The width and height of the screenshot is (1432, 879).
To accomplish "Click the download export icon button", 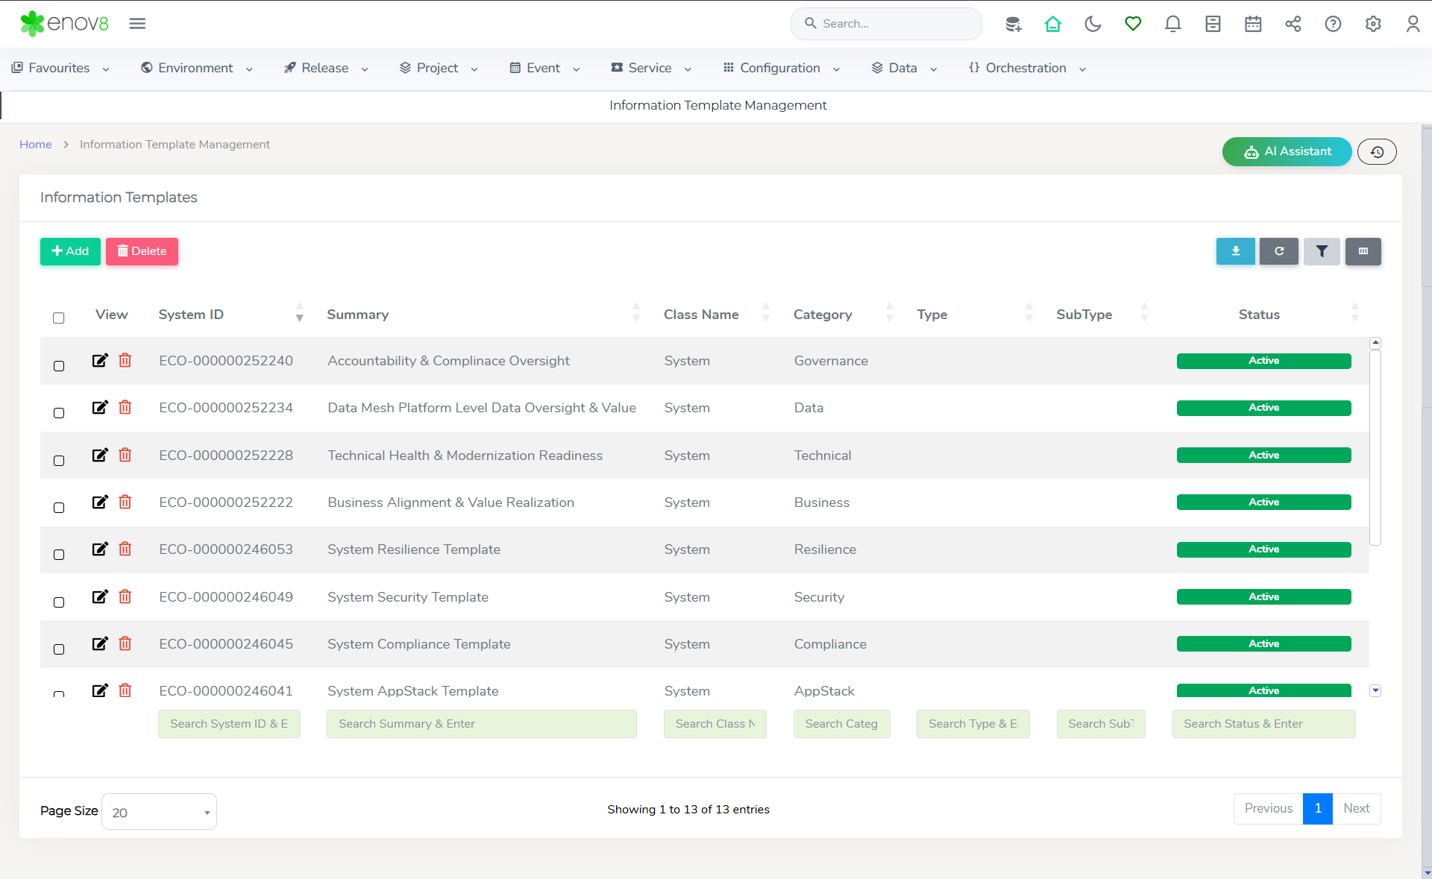I will 1235,251.
